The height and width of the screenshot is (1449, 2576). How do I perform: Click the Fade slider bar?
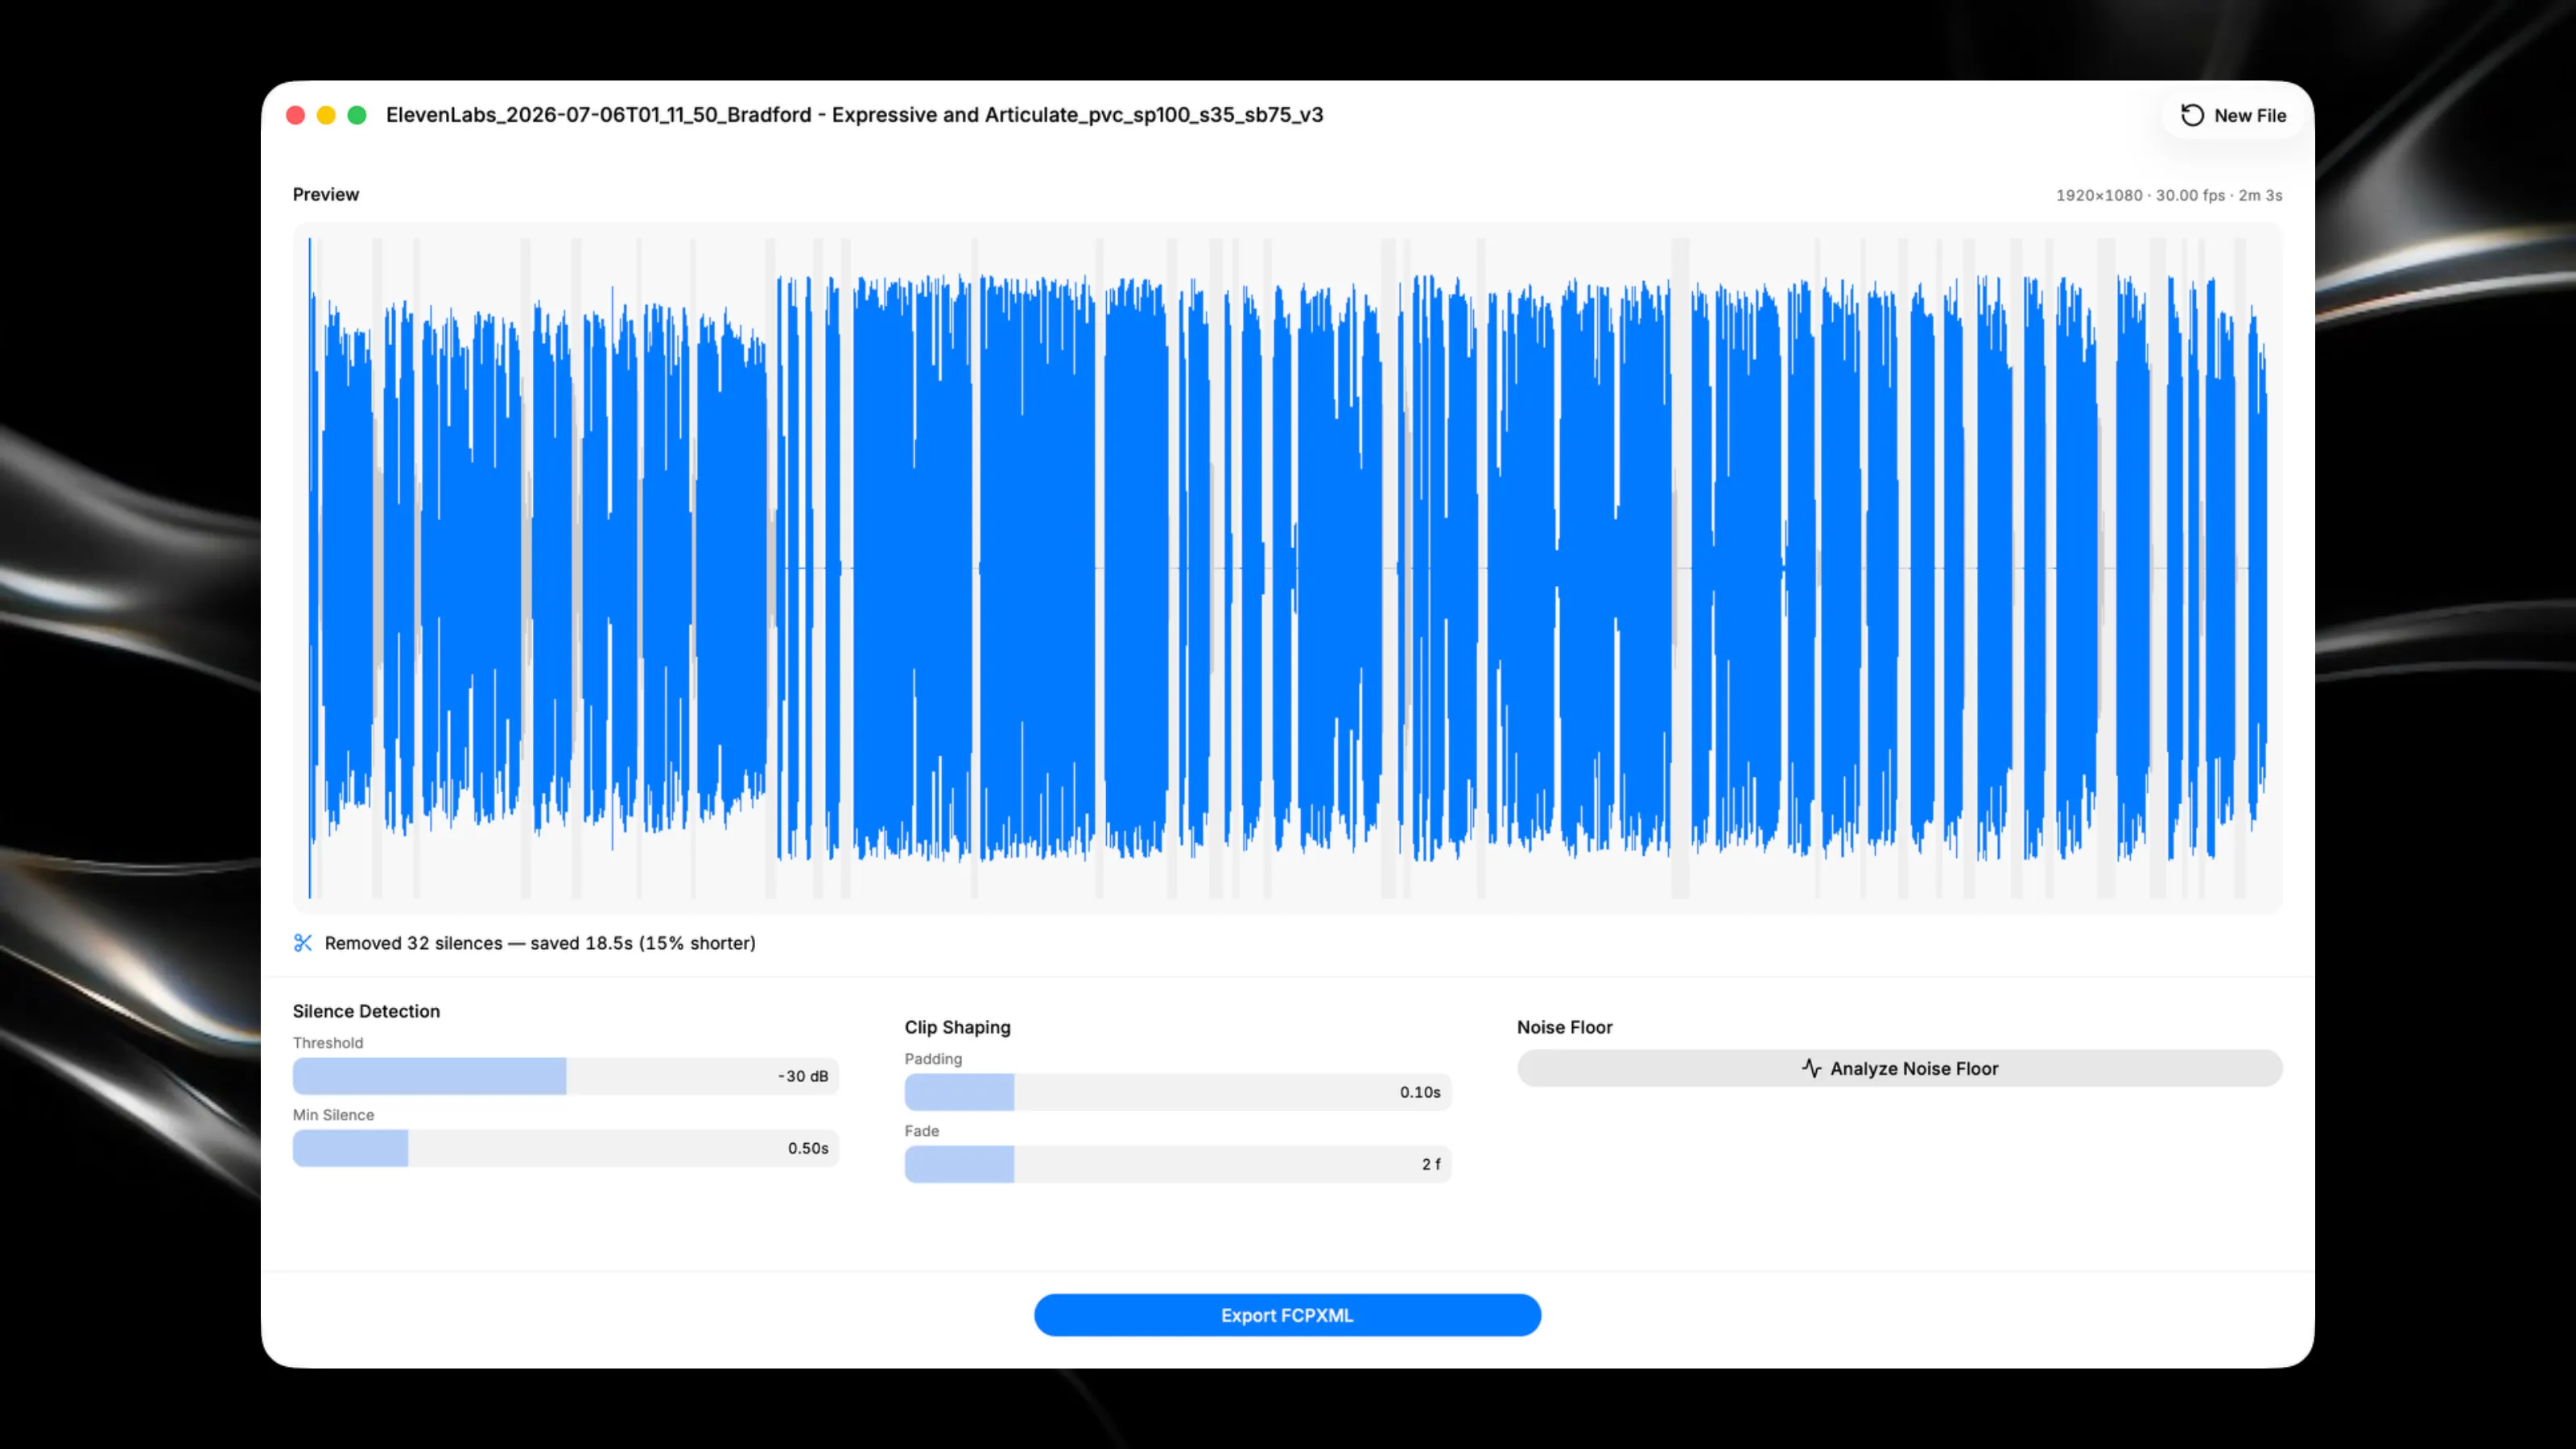pyautogui.click(x=1178, y=1164)
